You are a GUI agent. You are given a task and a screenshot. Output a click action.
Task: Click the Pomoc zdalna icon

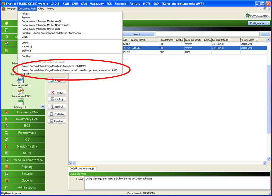pyautogui.click(x=248, y=15)
